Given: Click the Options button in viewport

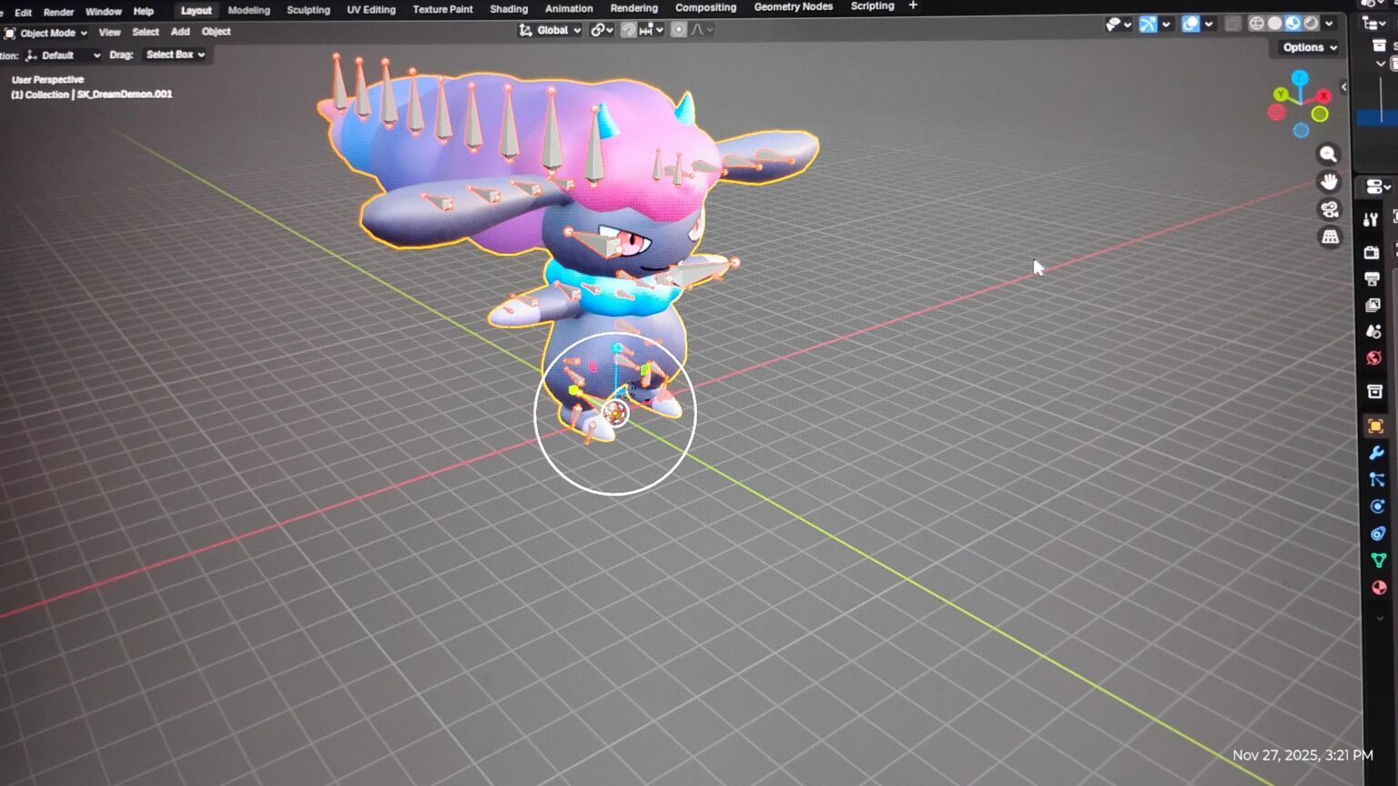Looking at the screenshot, I should pos(1305,47).
